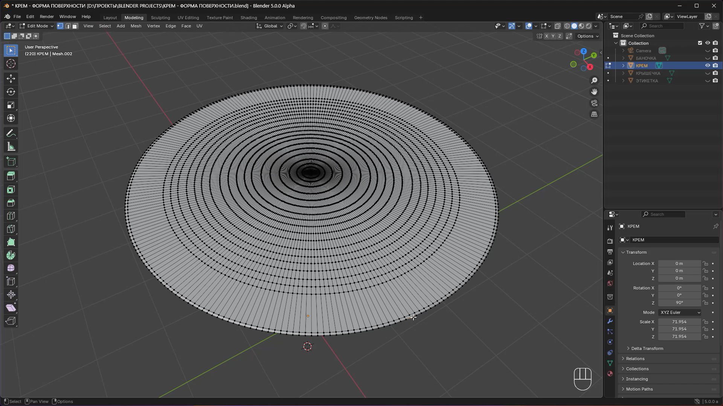Viewport: 723px width, 406px height.
Task: Select the Rotate tool
Action: click(x=11, y=92)
